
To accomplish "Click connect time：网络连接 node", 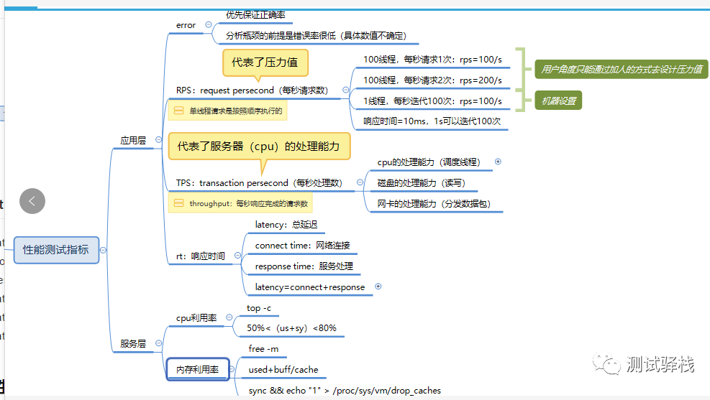I will [x=302, y=246].
